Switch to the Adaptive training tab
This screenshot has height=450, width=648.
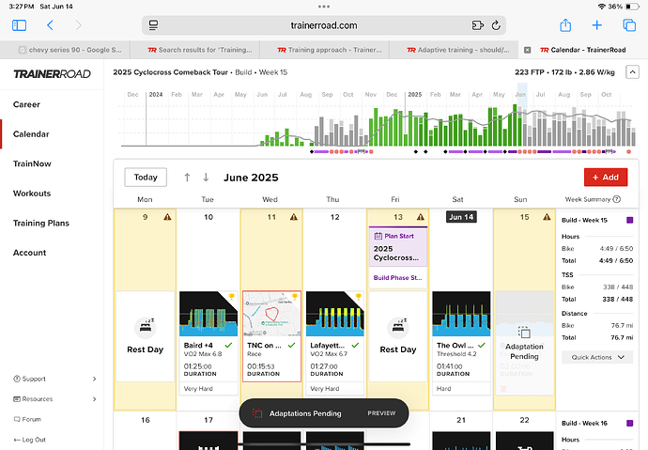tap(454, 50)
